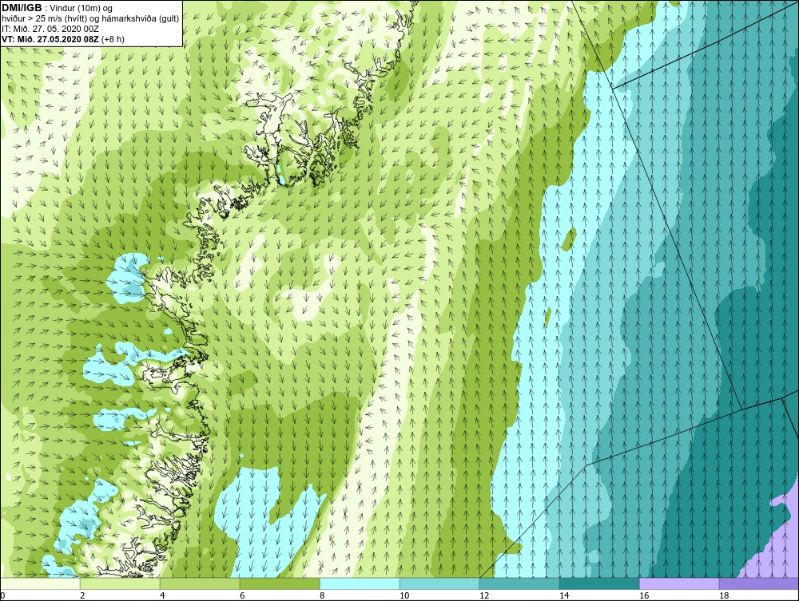This screenshot has height=601, width=799.
Task: Click the legend scale label '14'
Action: click(x=564, y=595)
